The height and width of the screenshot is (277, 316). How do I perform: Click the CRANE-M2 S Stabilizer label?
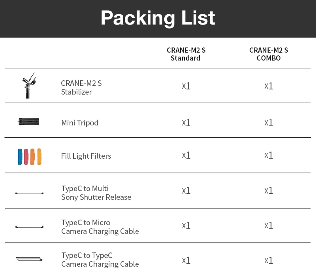pyautogui.click(x=81, y=87)
